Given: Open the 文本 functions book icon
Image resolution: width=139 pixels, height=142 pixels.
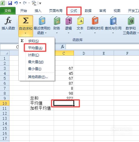Looking at the screenshot, I should click(x=80, y=21).
